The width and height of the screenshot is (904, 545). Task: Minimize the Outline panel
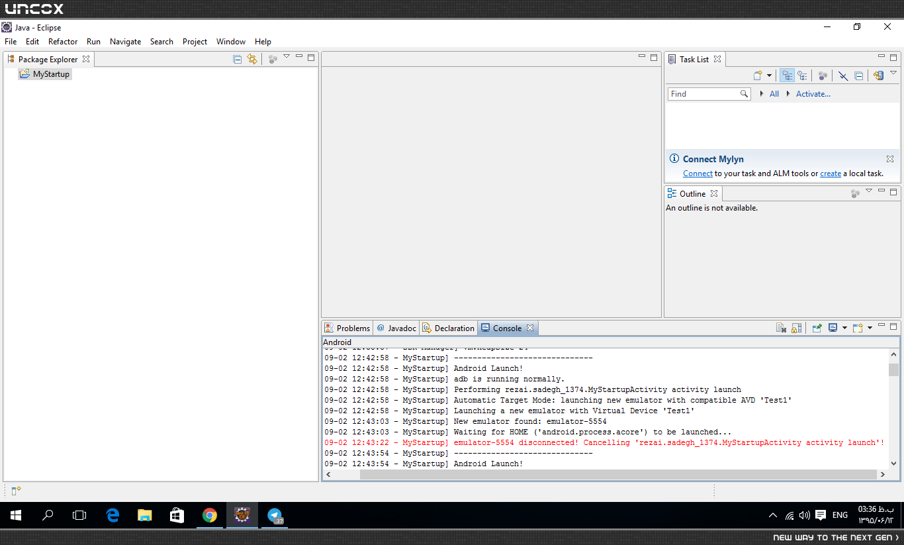tap(881, 191)
